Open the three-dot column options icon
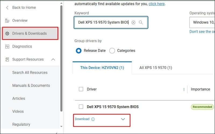The width and height of the screenshot is (215, 134). 184,89
